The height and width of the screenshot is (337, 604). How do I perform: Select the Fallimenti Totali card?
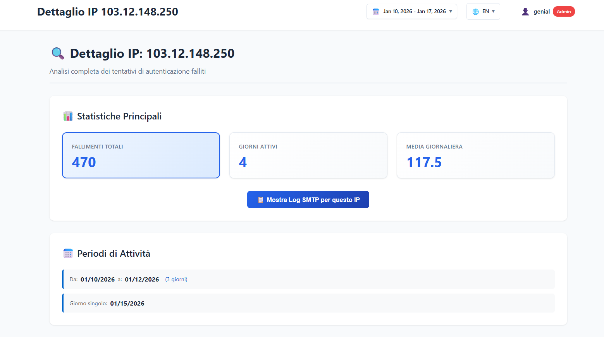tap(141, 156)
